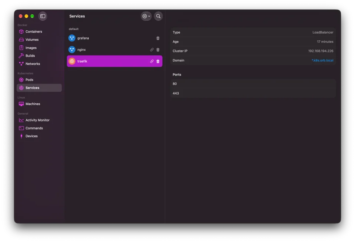Open the *.k8s.orb.local domain link

322,60
